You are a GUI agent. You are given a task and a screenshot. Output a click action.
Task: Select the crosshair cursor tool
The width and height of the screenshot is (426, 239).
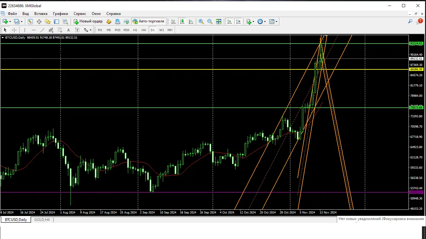click(14, 30)
